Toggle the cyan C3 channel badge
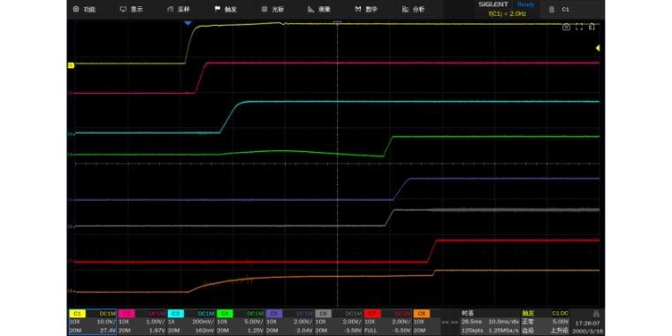The width and height of the screenshot is (672, 336). (x=176, y=314)
